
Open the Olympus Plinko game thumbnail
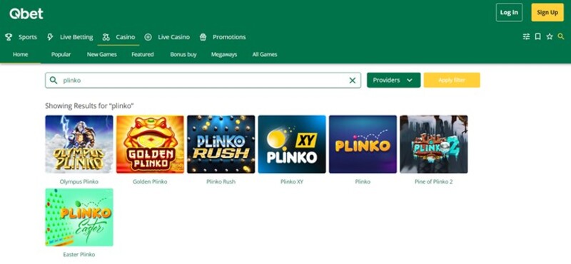(79, 144)
